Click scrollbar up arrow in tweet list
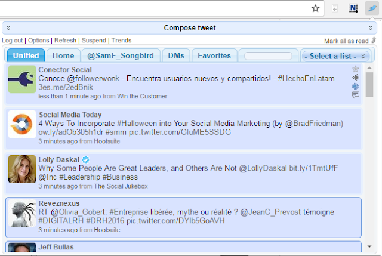382x256 pixels. [x=369, y=67]
